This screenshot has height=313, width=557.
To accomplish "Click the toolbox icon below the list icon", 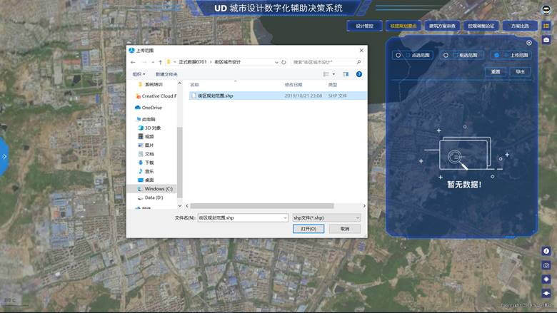I will tap(546, 40).
